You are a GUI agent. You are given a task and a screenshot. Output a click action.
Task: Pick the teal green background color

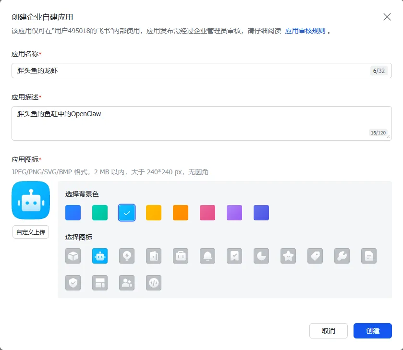coord(100,213)
